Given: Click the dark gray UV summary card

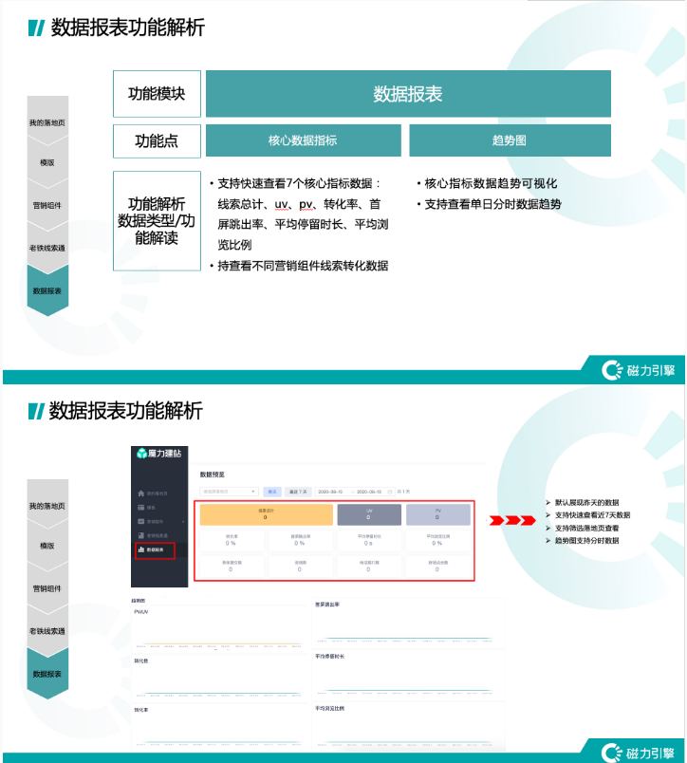Looking at the screenshot, I should (x=369, y=514).
